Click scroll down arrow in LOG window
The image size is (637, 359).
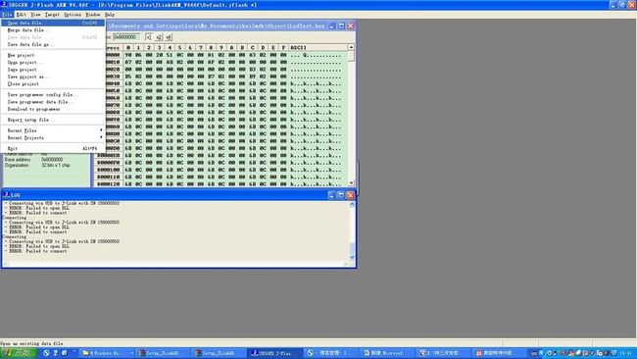(352, 257)
